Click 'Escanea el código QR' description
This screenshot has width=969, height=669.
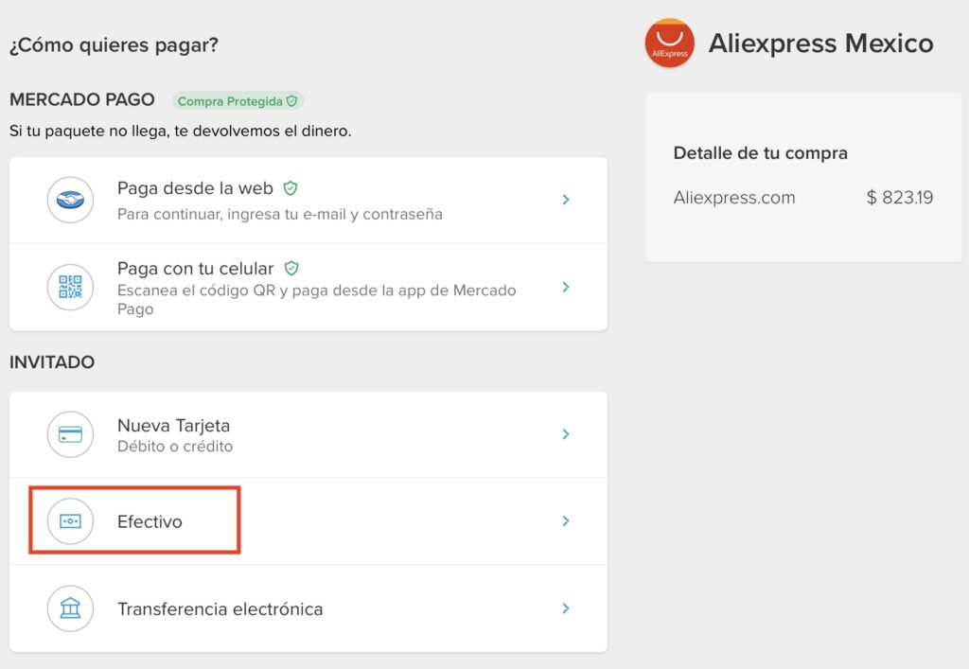coord(316,300)
